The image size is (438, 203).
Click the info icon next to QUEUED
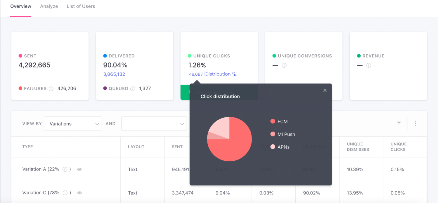point(133,89)
